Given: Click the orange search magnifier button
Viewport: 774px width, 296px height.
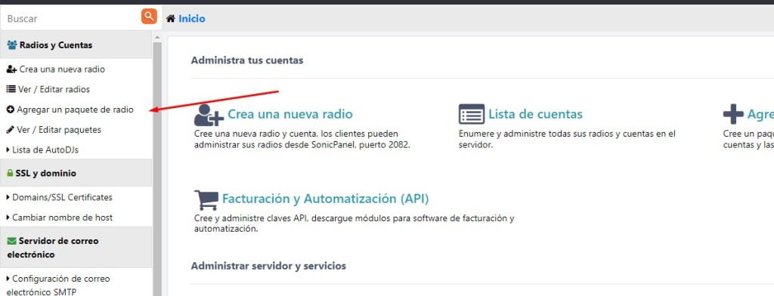Looking at the screenshot, I should 149,17.
